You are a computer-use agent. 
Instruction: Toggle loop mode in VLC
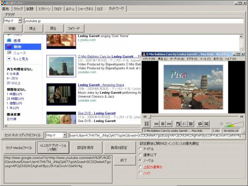click(x=200, y=124)
